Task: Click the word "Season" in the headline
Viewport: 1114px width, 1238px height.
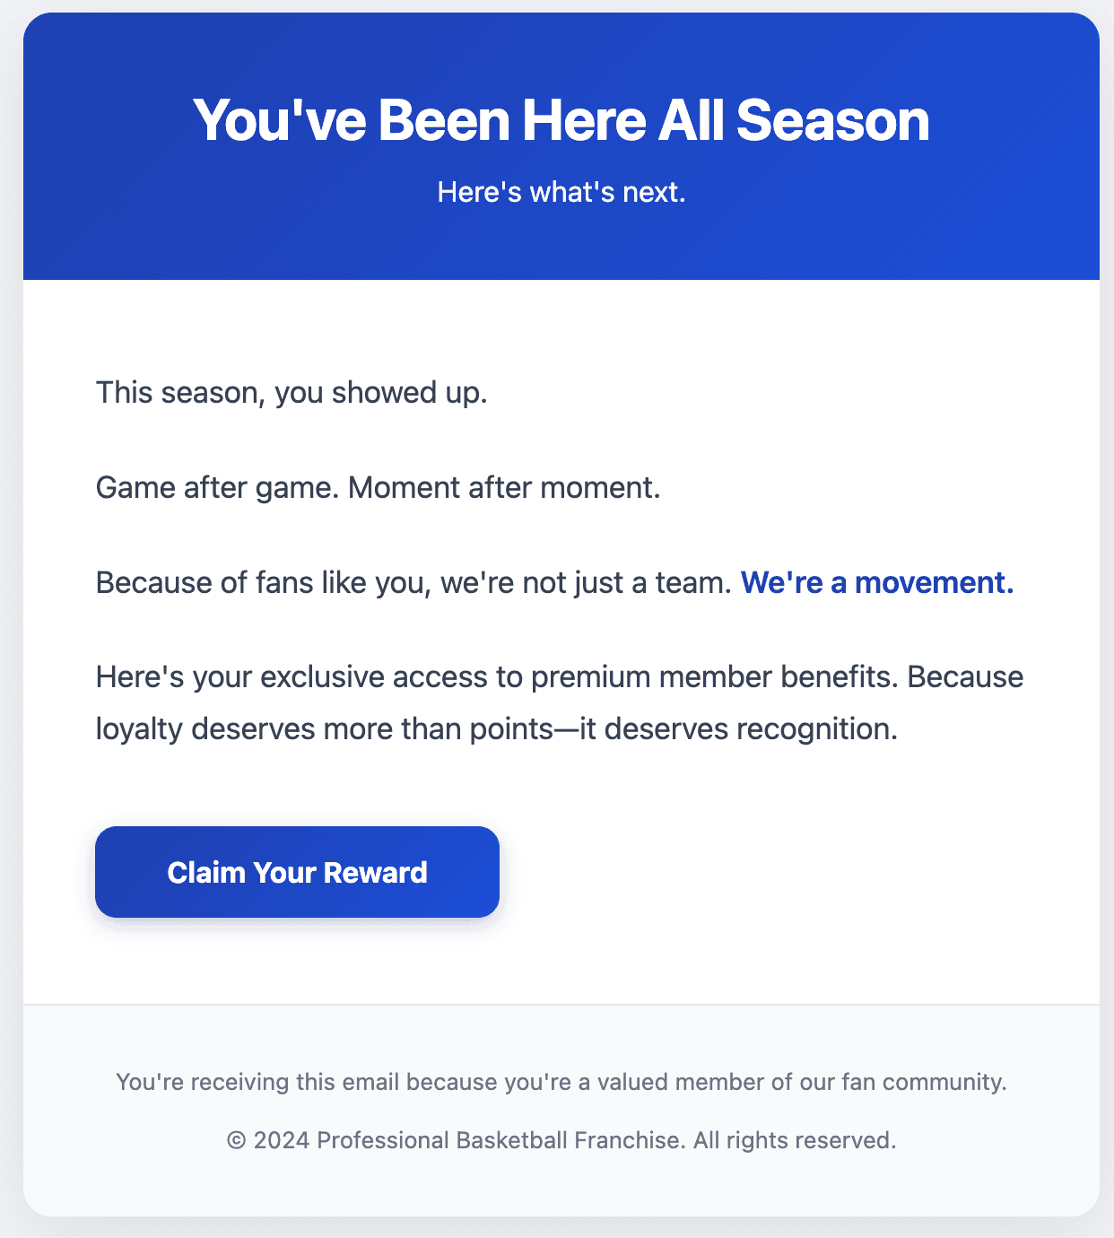Action: [x=832, y=120]
